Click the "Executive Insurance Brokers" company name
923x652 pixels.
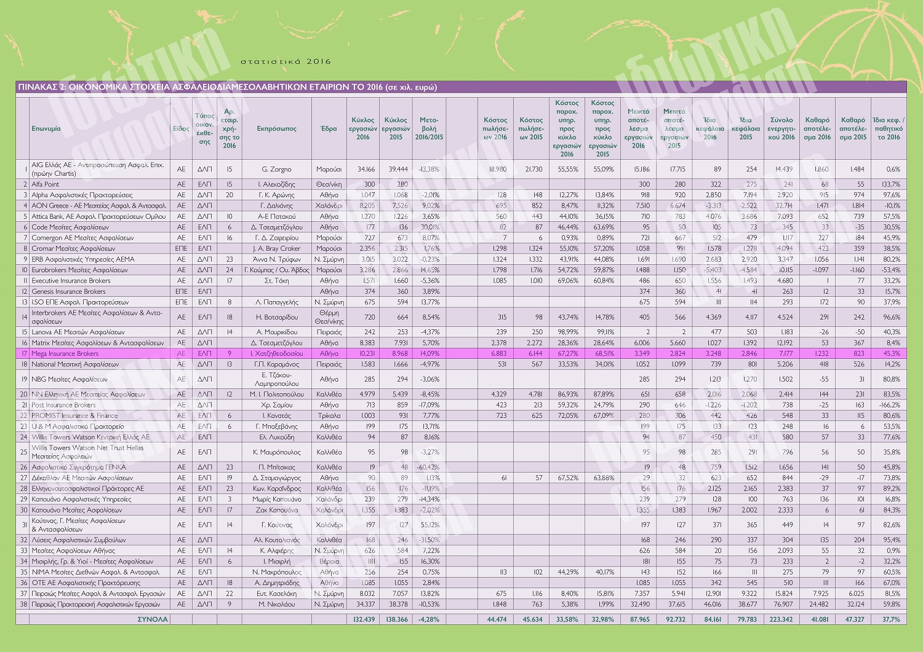click(x=71, y=281)
